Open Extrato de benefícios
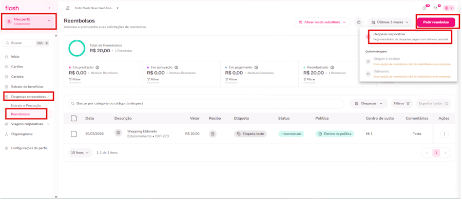 tap(27, 86)
